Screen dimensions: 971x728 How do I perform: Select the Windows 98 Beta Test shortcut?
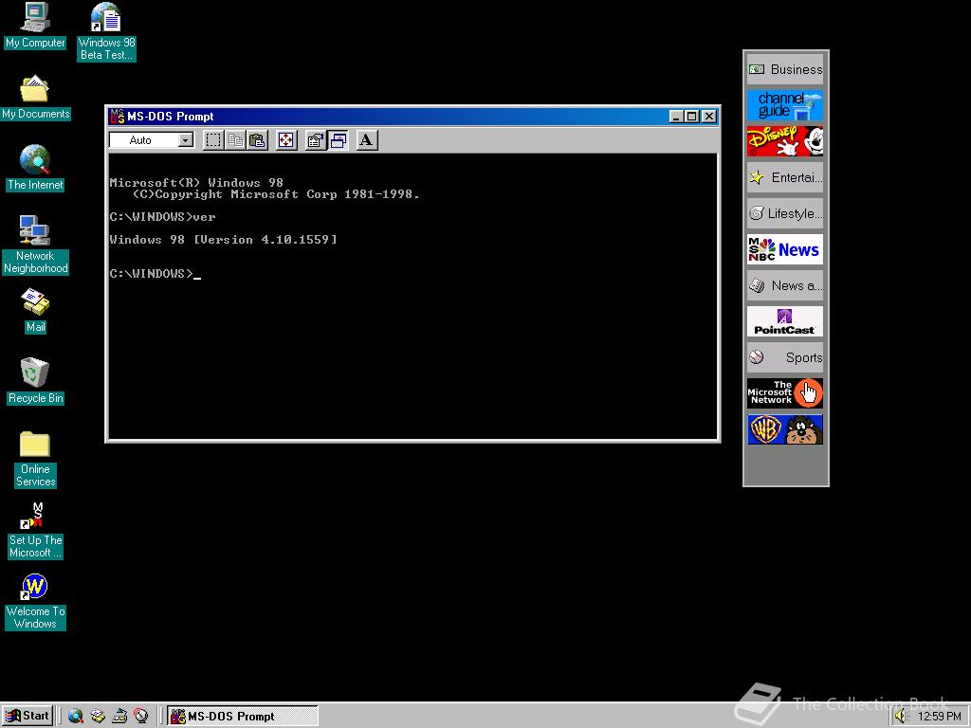(106, 31)
